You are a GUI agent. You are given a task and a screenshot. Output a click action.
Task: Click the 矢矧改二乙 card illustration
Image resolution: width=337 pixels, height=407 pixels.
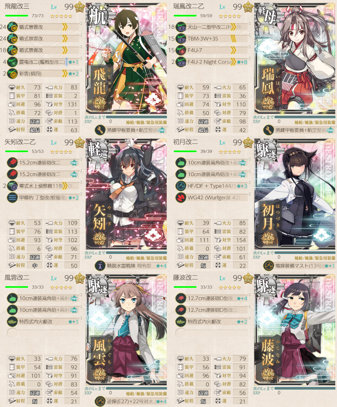pyautogui.click(x=126, y=194)
